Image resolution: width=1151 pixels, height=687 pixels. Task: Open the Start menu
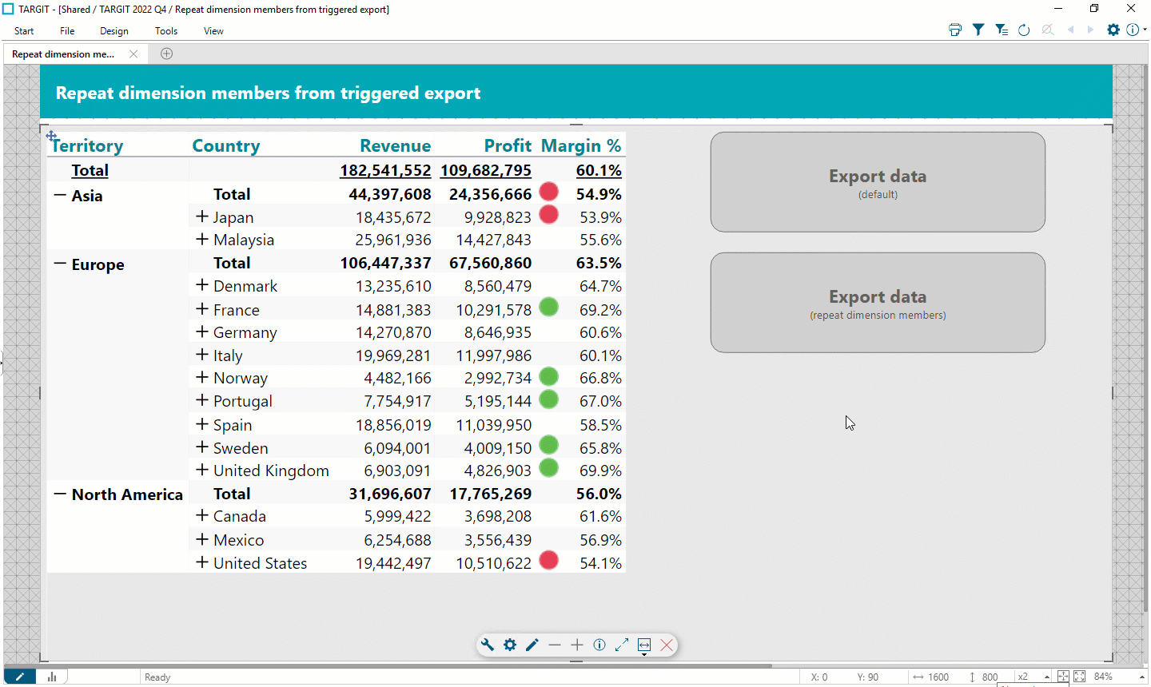click(x=24, y=31)
